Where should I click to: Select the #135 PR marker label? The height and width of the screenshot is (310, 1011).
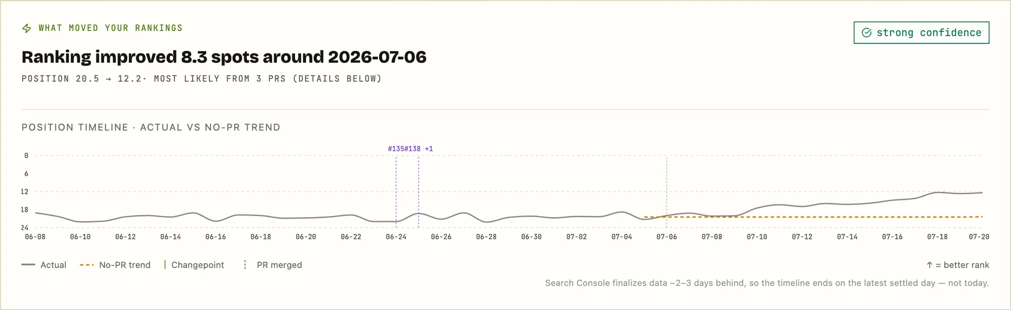(396, 149)
